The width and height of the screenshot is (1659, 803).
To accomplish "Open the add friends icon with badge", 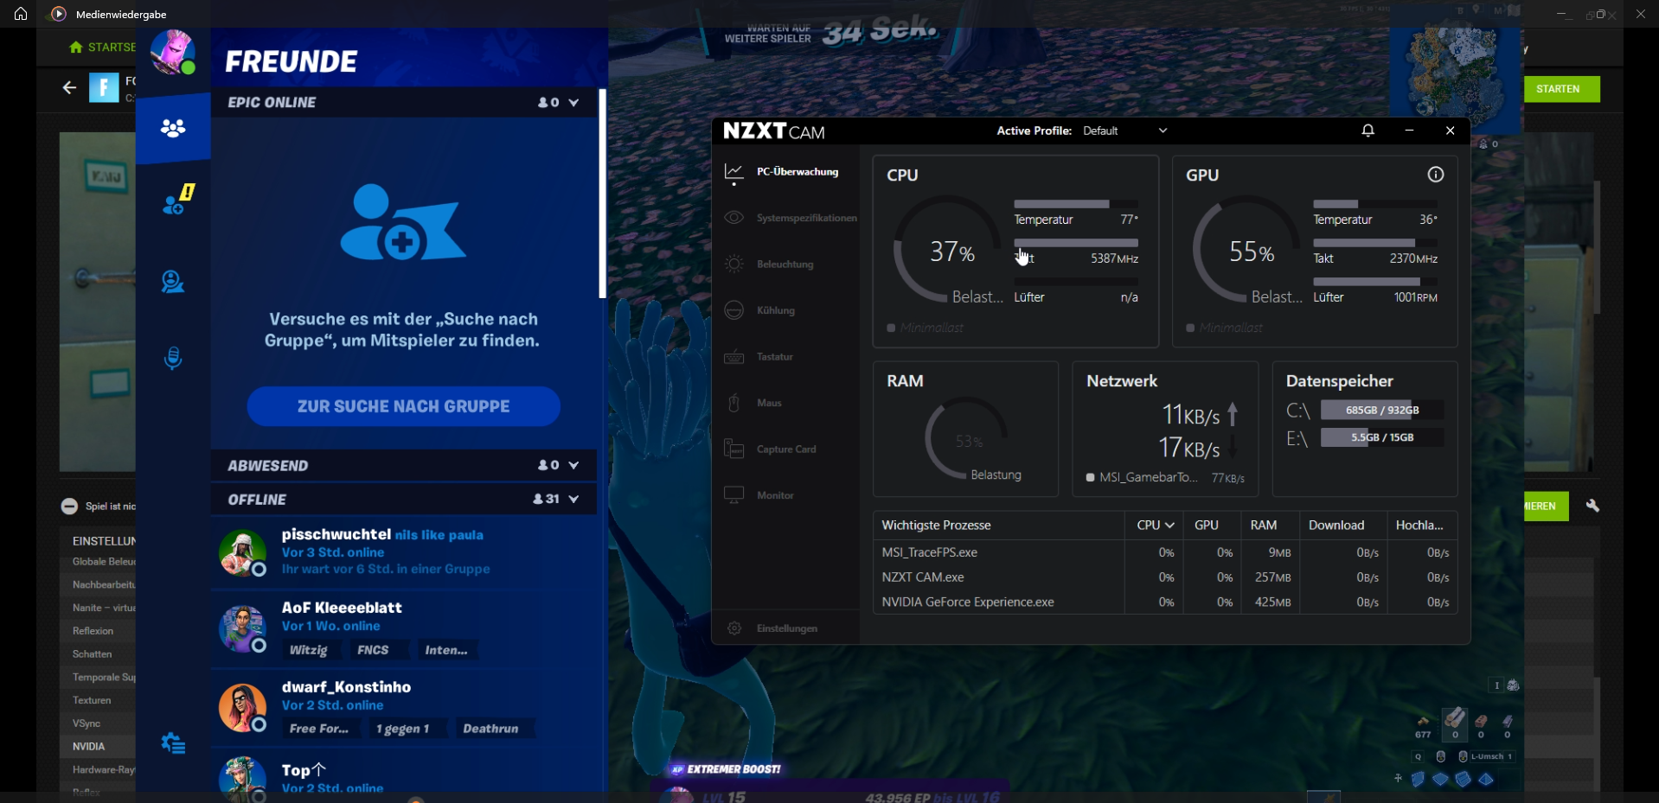I will tap(177, 201).
